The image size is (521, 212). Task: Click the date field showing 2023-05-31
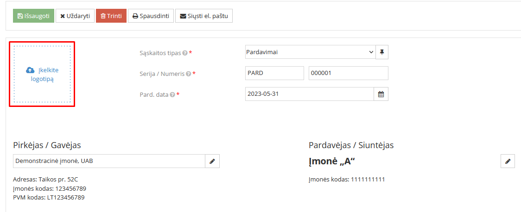click(309, 94)
